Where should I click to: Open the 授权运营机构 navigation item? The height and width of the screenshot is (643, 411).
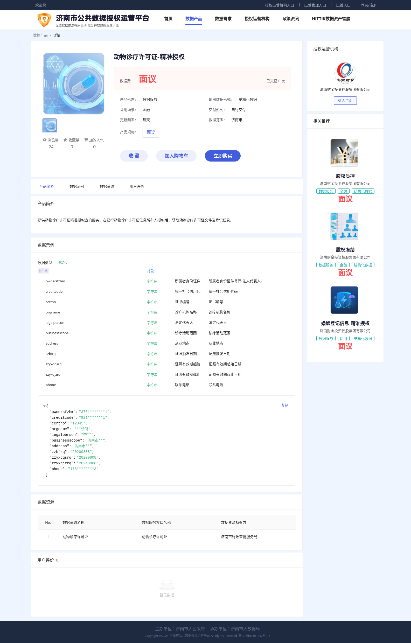click(257, 19)
